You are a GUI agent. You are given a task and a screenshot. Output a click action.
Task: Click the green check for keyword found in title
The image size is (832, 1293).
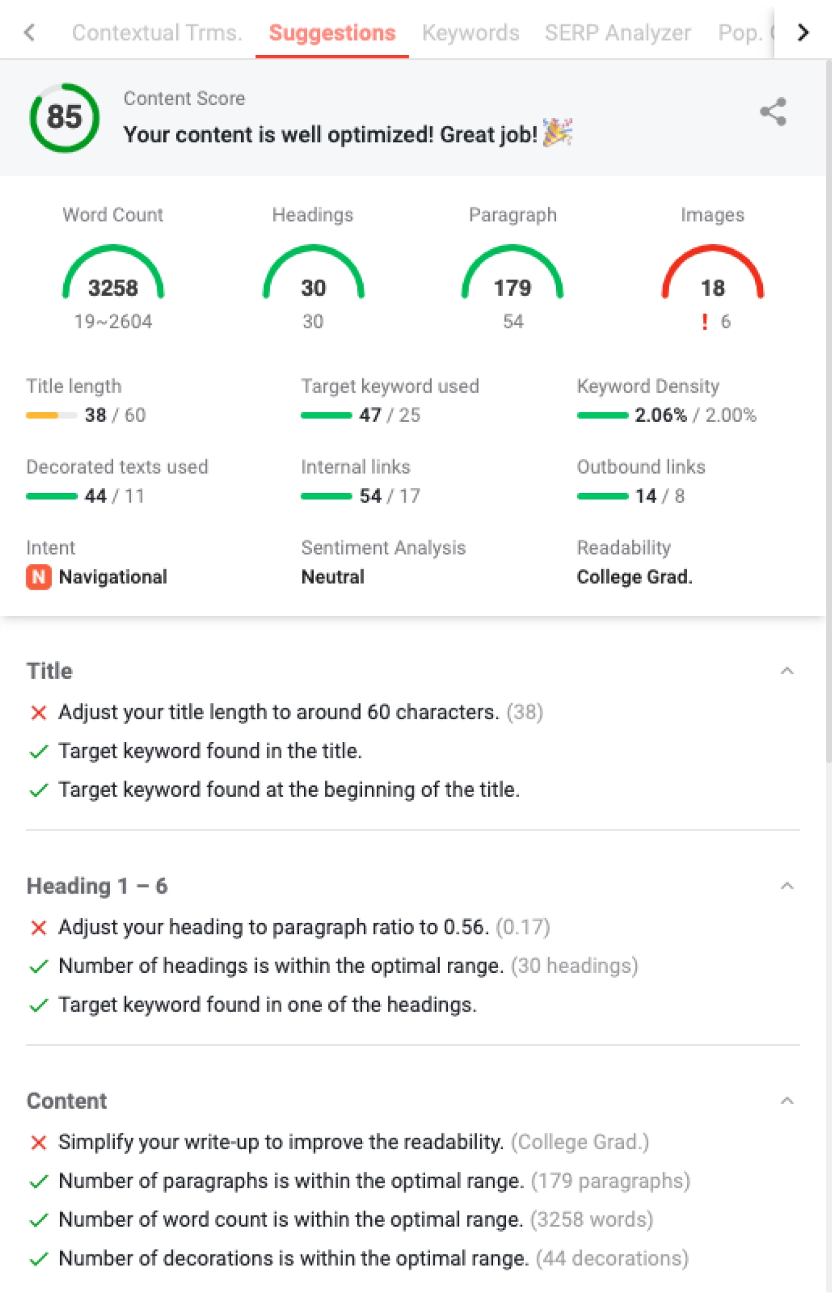click(39, 752)
